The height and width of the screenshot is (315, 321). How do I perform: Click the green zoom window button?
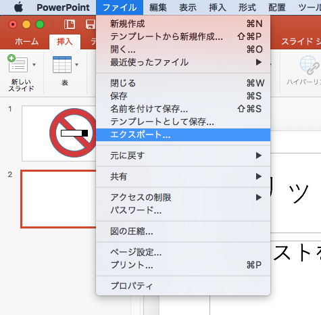click(40, 24)
